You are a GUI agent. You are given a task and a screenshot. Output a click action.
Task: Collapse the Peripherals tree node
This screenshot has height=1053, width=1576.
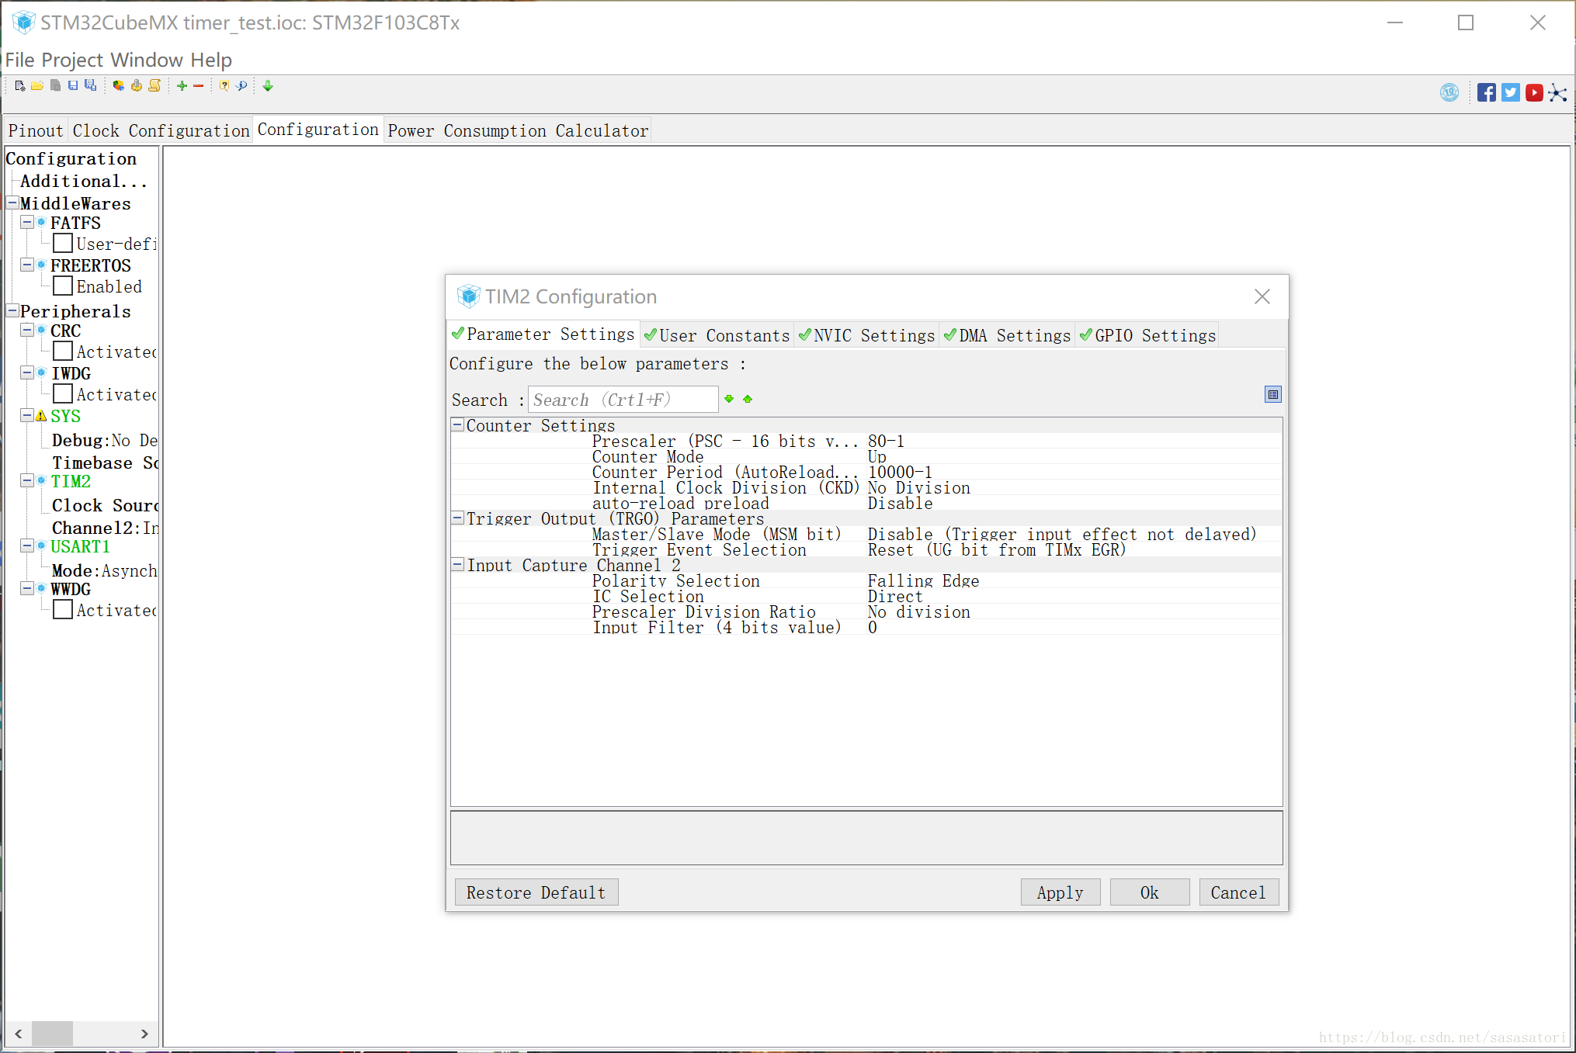click(x=12, y=310)
